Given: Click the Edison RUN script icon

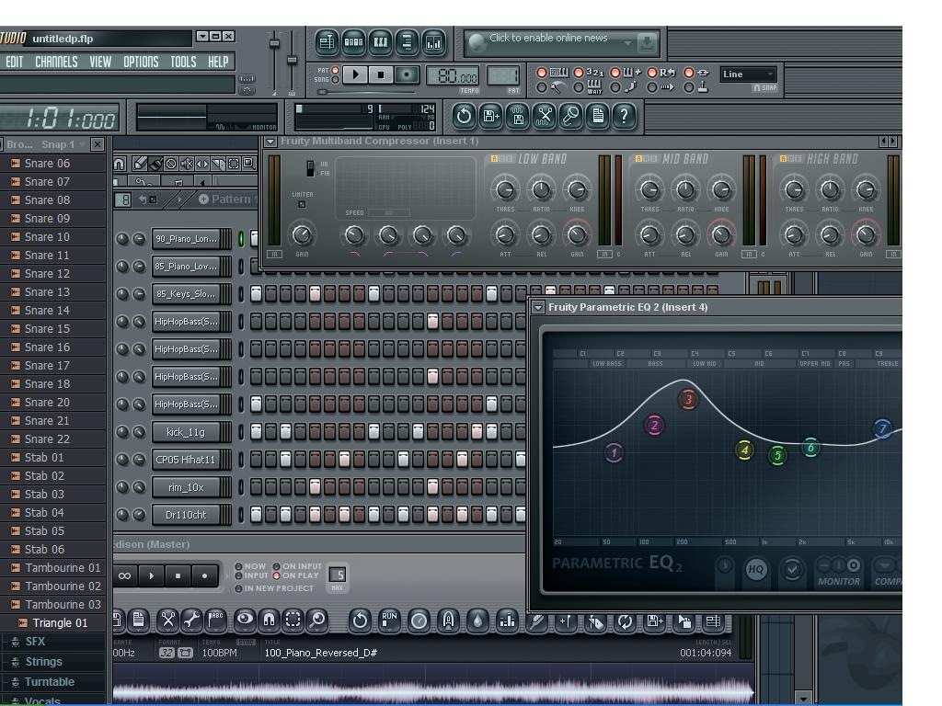Looking at the screenshot, I should point(389,621).
